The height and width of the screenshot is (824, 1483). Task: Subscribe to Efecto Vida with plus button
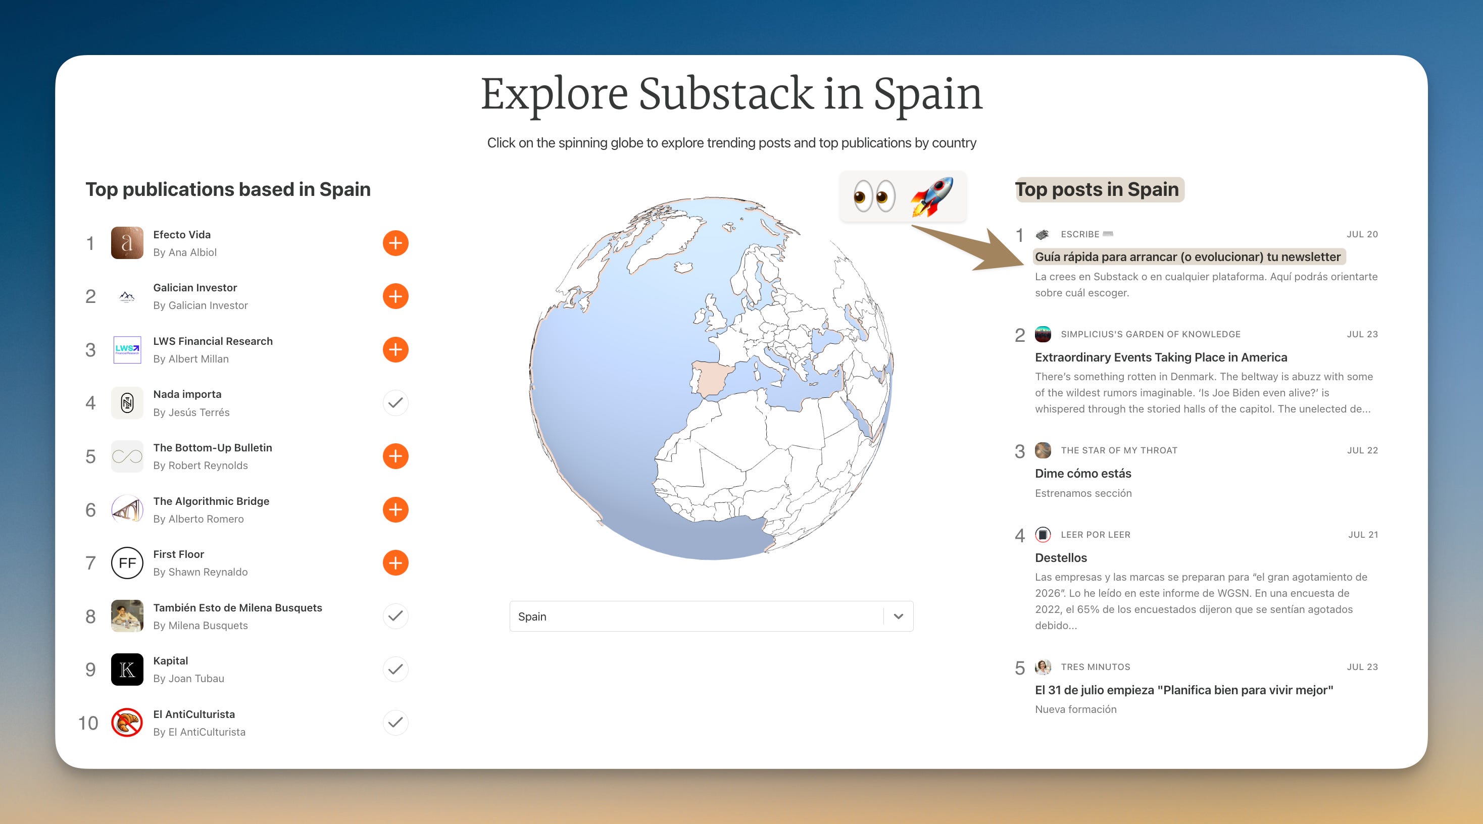tap(395, 243)
